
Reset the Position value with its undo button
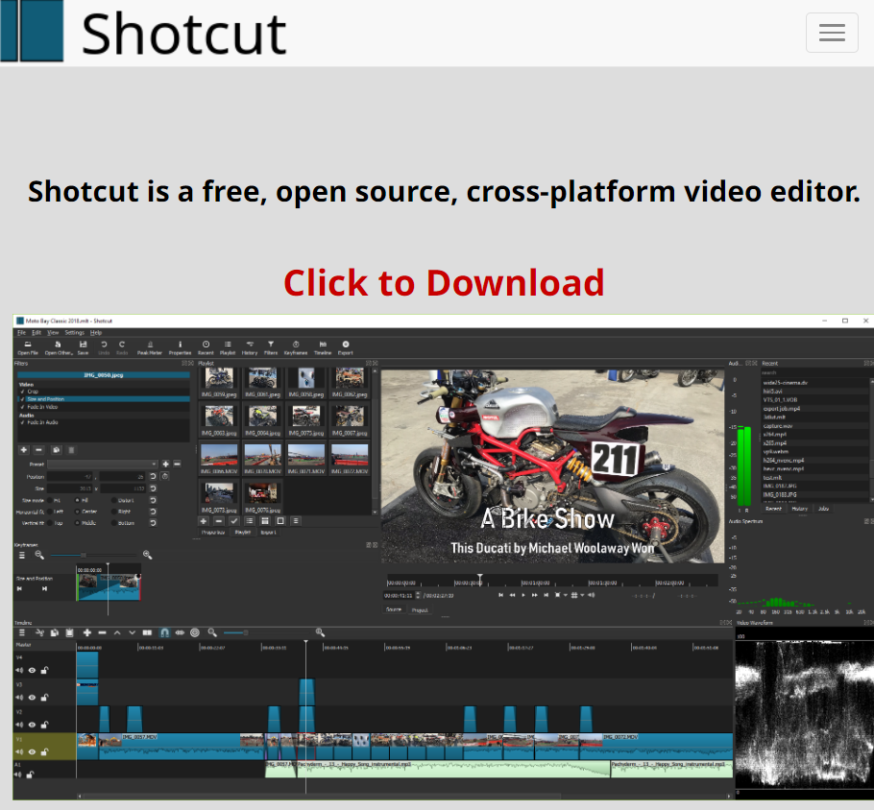point(153,476)
